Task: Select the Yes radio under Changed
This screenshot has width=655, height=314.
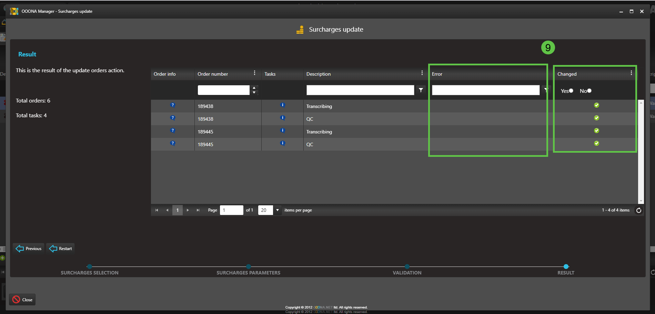Action: (x=571, y=91)
